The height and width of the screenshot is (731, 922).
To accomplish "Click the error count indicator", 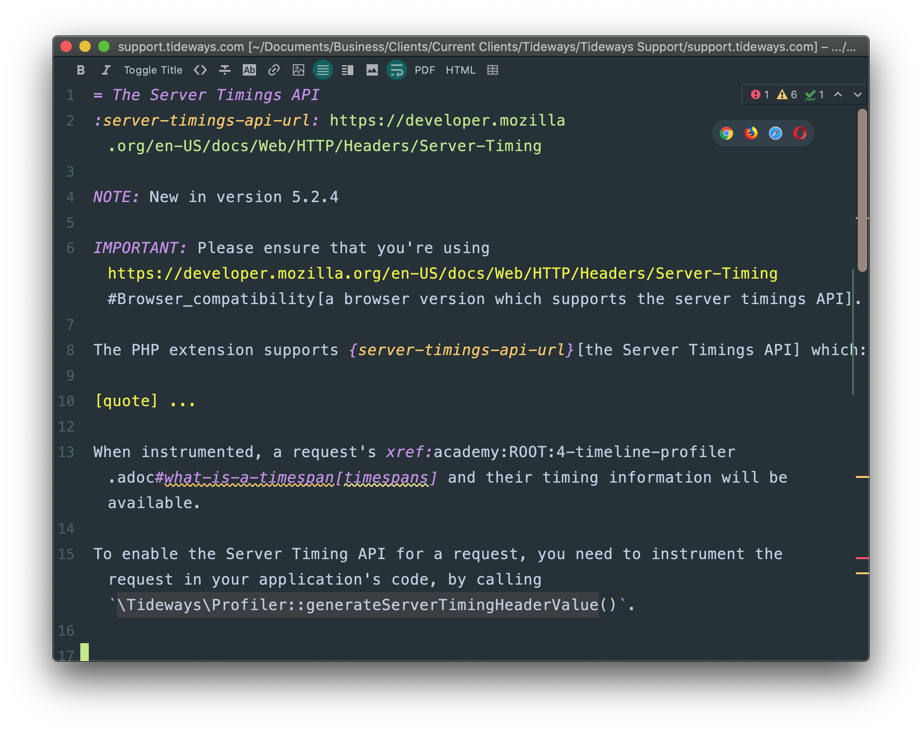I will [x=760, y=95].
